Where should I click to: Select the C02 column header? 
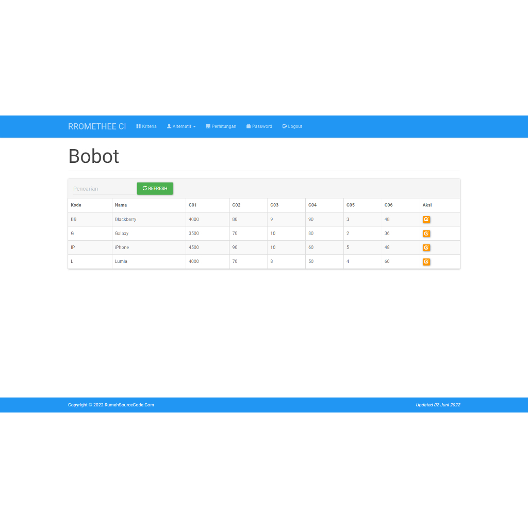tap(248, 205)
